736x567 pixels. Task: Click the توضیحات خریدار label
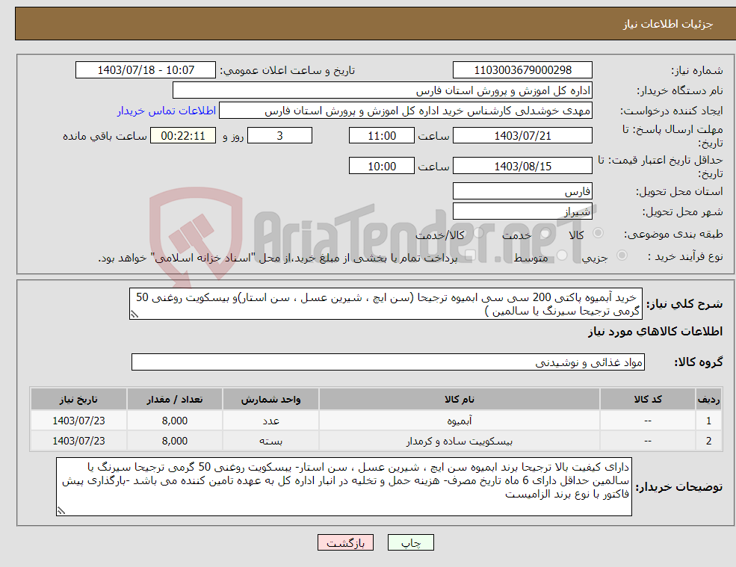[679, 487]
